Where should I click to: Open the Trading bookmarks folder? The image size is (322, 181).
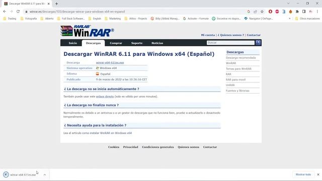tap(10, 19)
